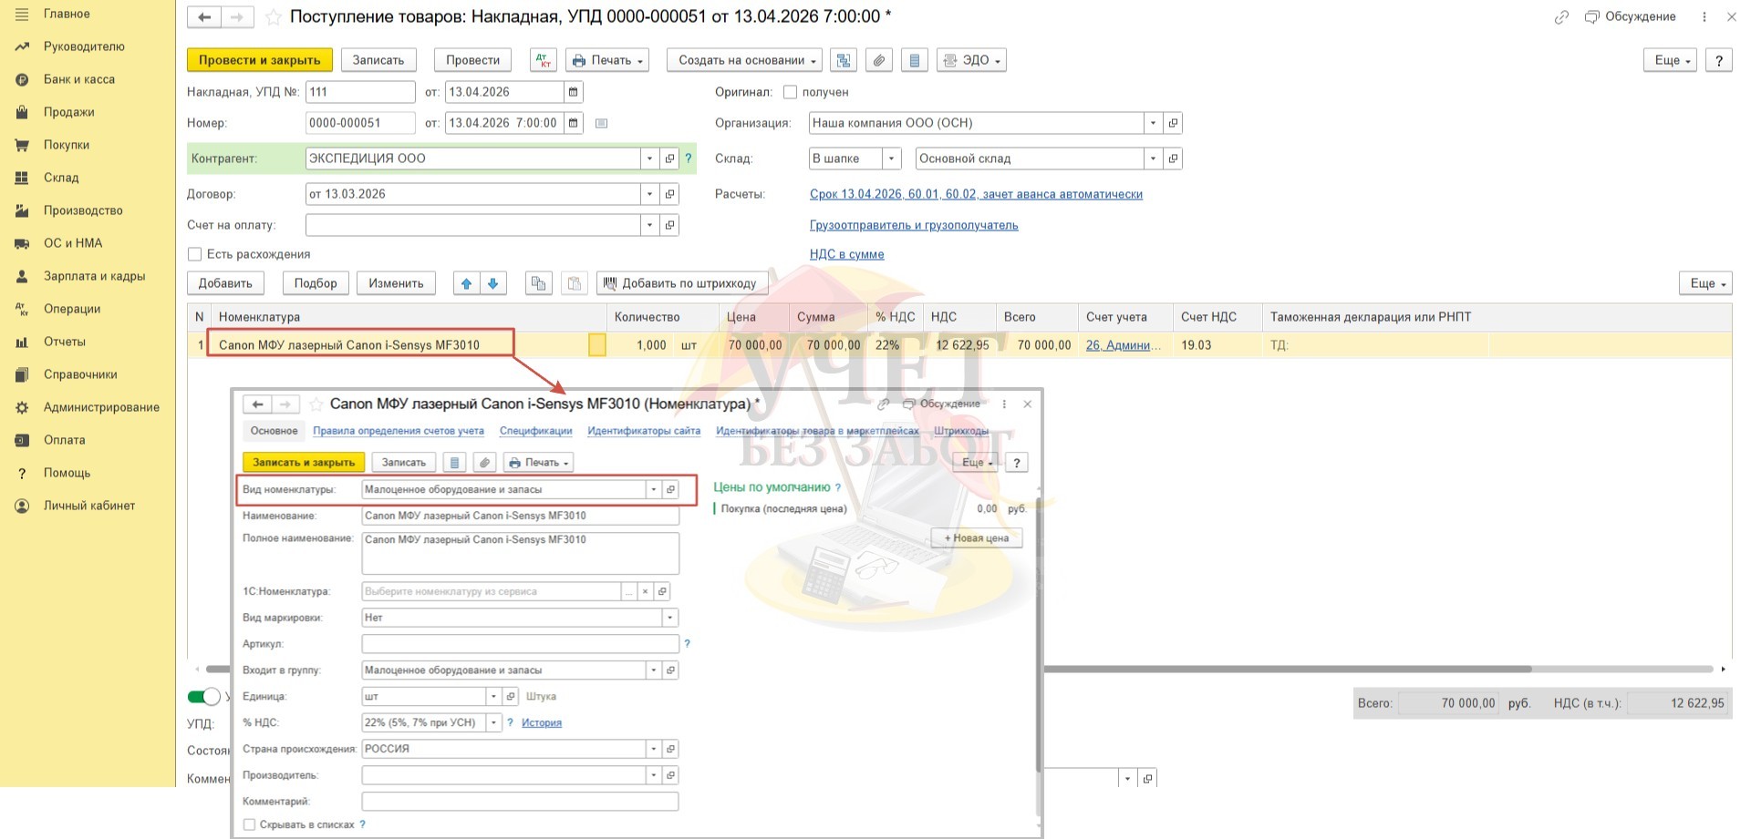
Task: Click the copy rows icon above table
Action: tap(539, 283)
